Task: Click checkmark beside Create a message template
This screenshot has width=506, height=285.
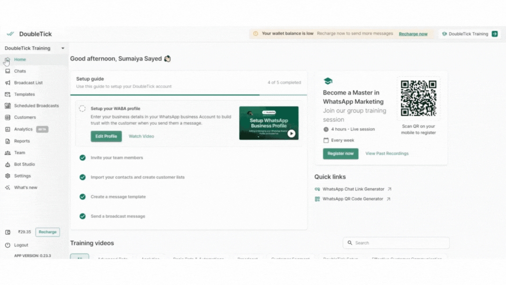Action: [83, 197]
